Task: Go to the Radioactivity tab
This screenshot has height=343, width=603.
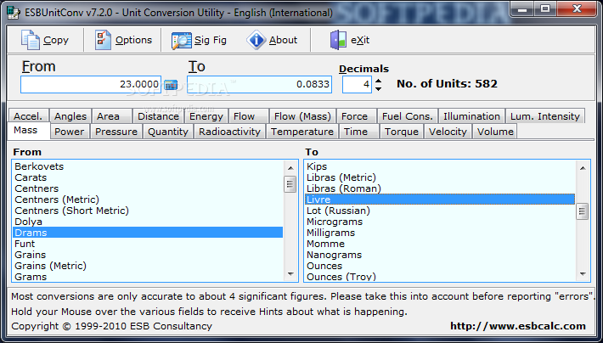Action: (229, 132)
